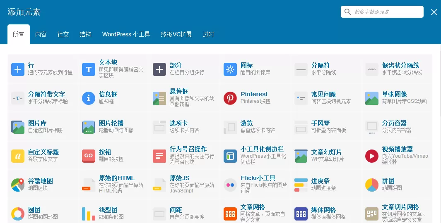Select the 文本块 text block icon
441x223 pixels.
[89, 69]
